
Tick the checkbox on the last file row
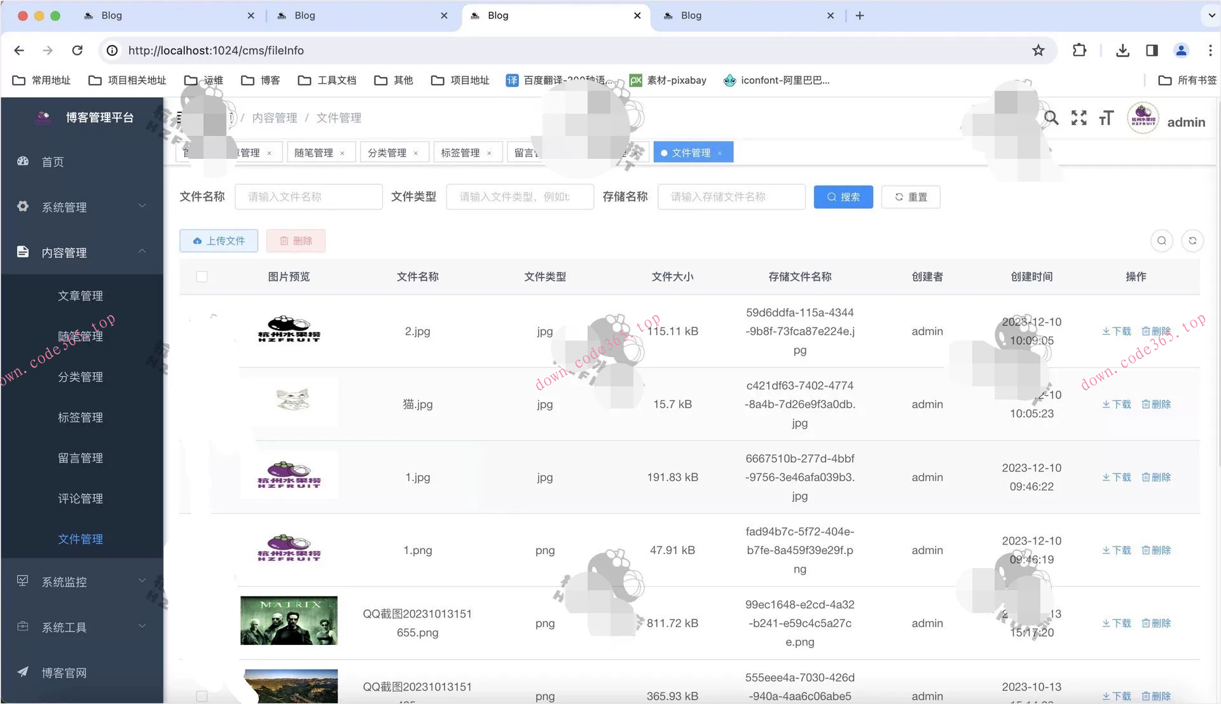(202, 696)
